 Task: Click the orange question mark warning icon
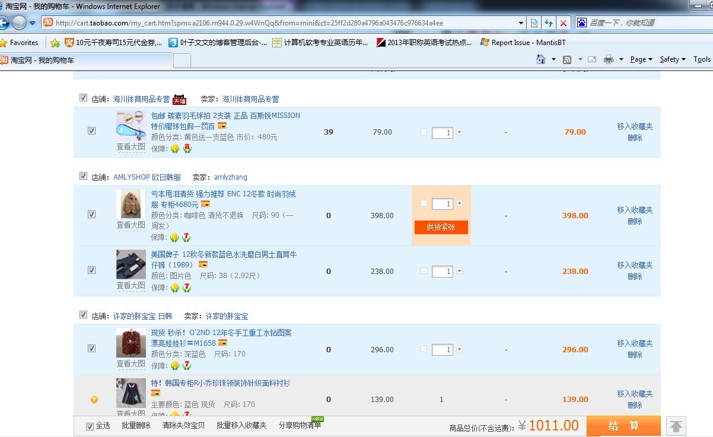coord(94,400)
